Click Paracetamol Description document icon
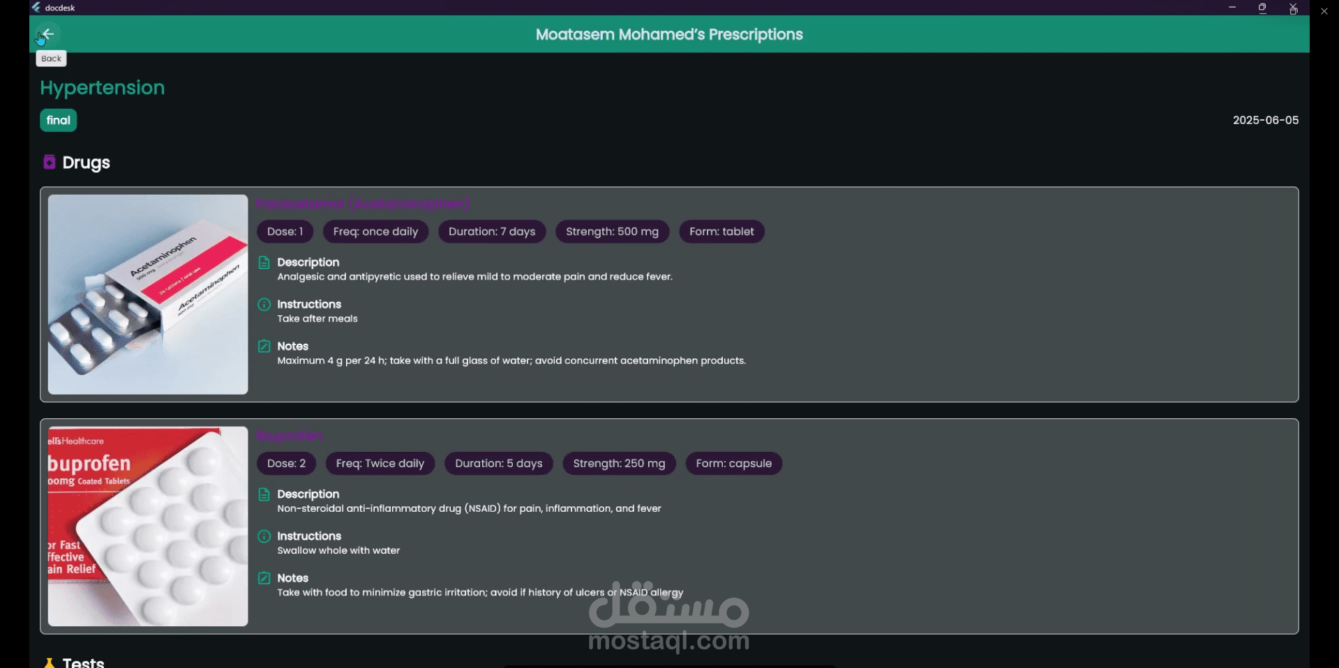 coord(264,263)
